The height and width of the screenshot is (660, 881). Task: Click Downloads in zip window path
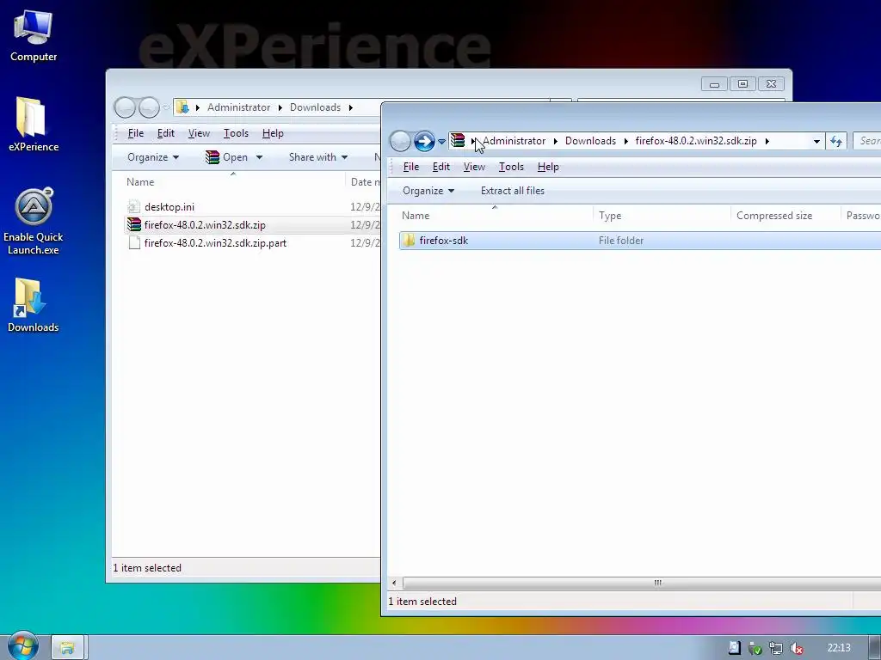tap(590, 141)
